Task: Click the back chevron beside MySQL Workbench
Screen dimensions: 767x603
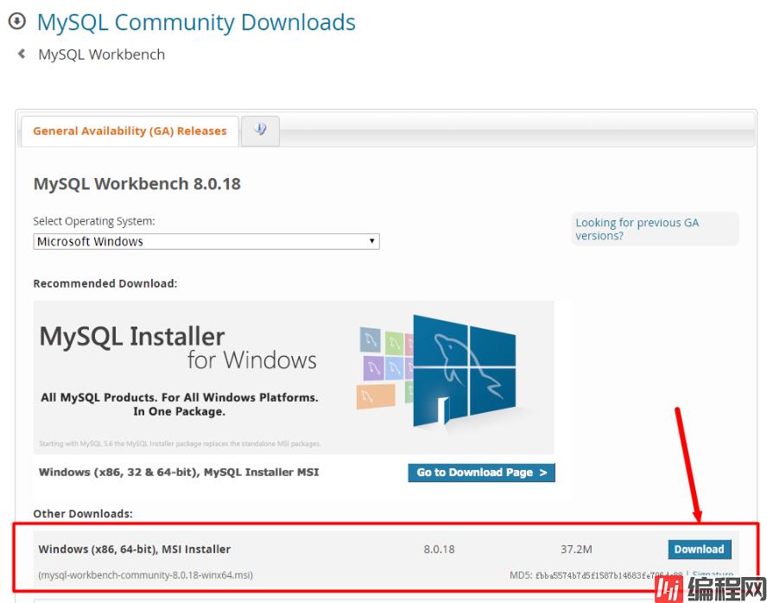Action: tap(22, 54)
